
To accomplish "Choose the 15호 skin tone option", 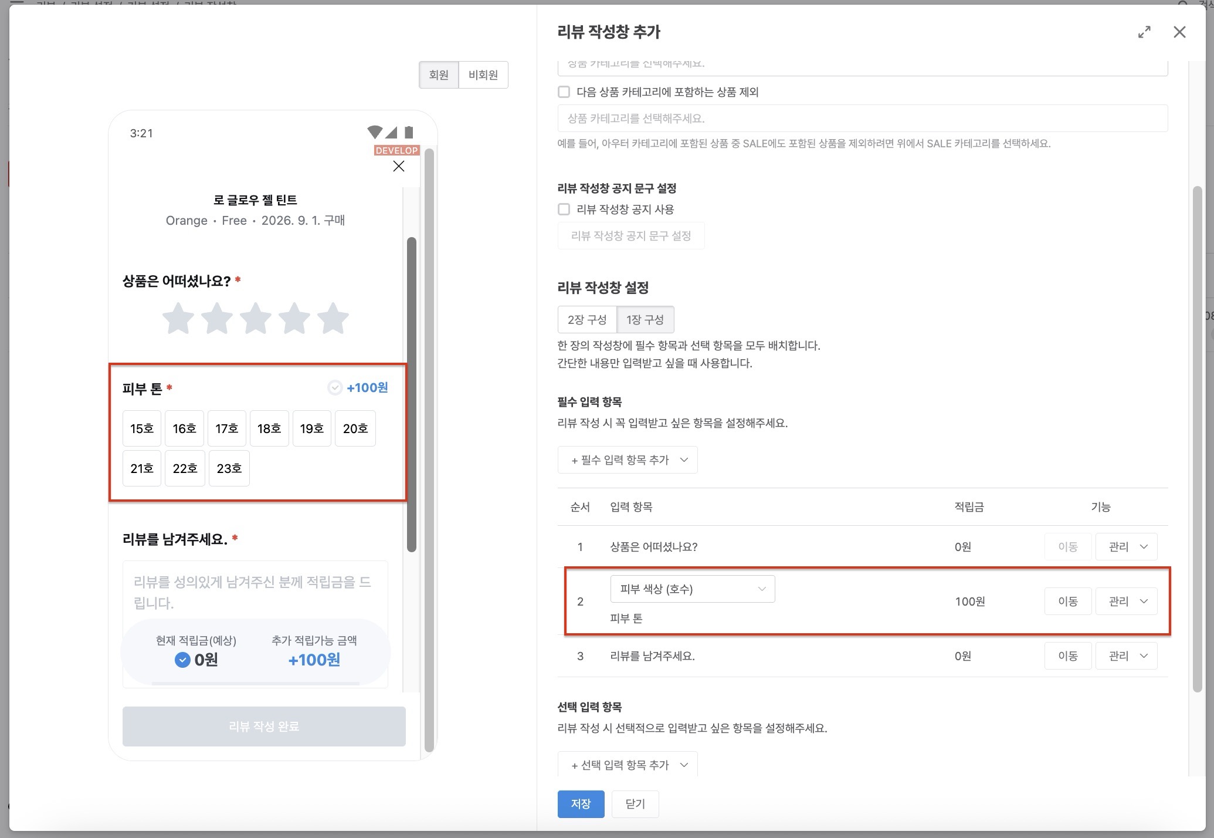I will (142, 428).
